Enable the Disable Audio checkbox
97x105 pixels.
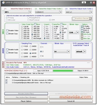coord(7,50)
